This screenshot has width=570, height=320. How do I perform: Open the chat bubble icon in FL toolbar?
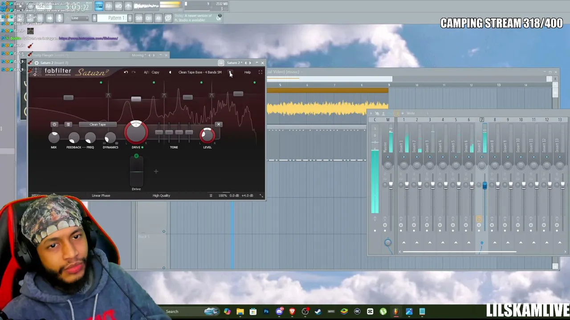pyautogui.click(x=168, y=18)
